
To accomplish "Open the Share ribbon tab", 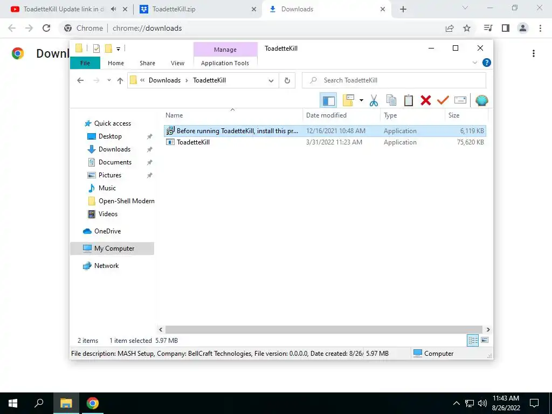I will [x=147, y=63].
